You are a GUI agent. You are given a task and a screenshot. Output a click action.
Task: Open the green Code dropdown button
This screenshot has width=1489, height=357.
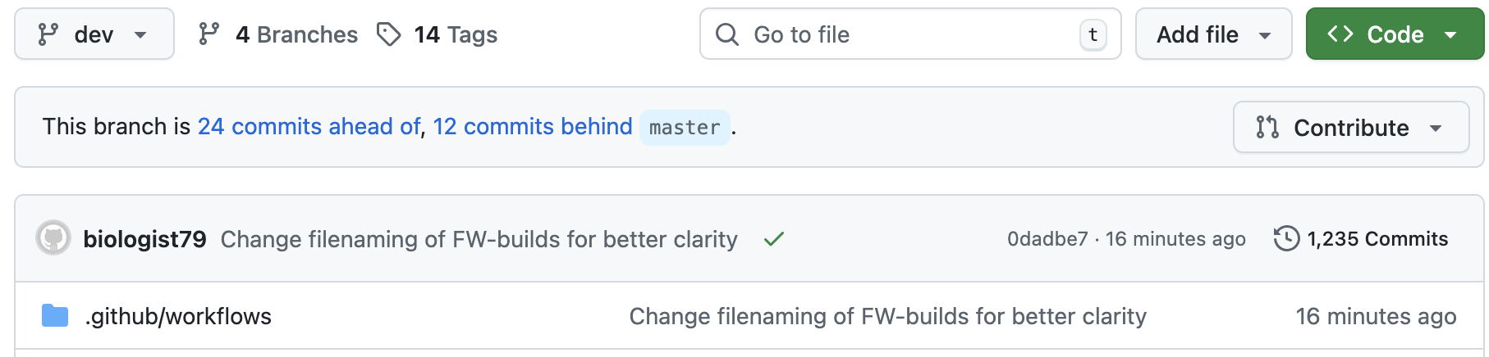coord(1394,34)
